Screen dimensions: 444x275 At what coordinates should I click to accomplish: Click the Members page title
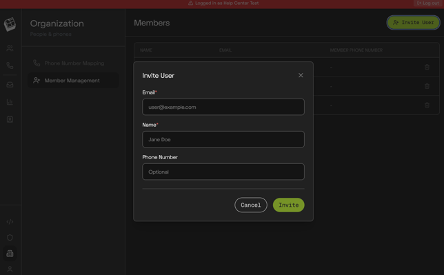point(152,23)
